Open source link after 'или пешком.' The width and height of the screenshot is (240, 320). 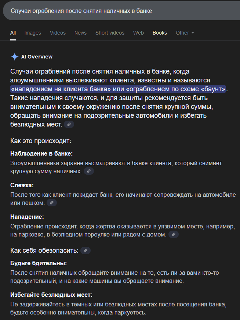coord(52,203)
